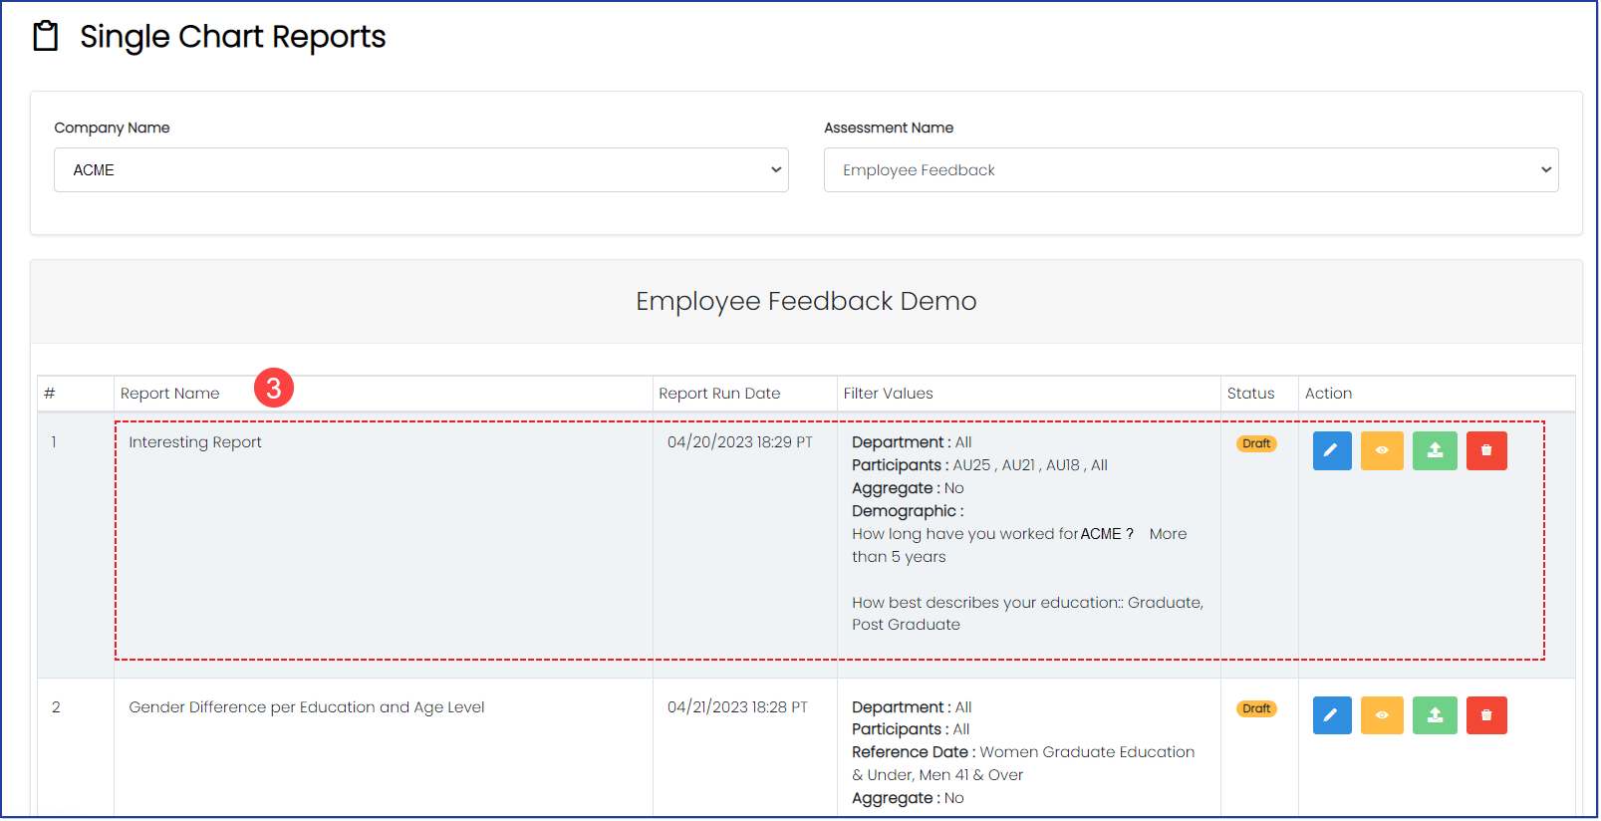Edit the Interesting Report with pencil icon
1601x821 pixels.
pos(1331,450)
